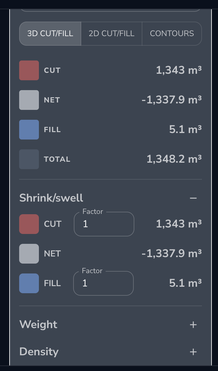This screenshot has width=218, height=371.
Task: Click the Weight heading label
Action: click(38, 324)
